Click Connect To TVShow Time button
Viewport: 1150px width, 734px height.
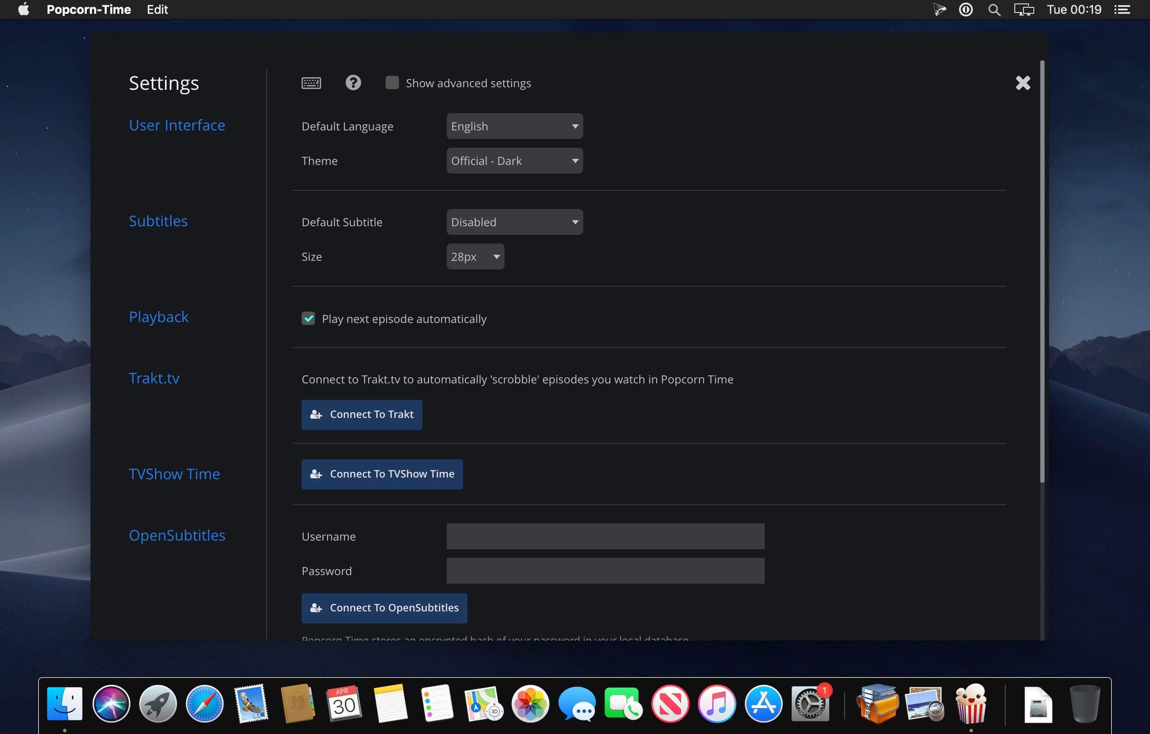pyautogui.click(x=382, y=475)
